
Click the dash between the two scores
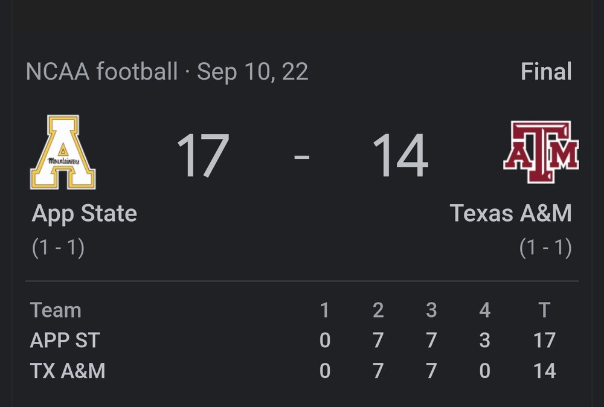301,156
